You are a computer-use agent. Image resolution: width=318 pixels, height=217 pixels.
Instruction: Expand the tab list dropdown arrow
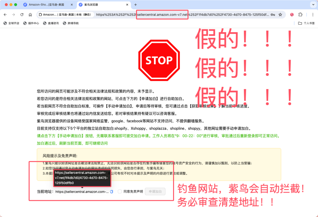pyautogui.click(x=313, y=5)
